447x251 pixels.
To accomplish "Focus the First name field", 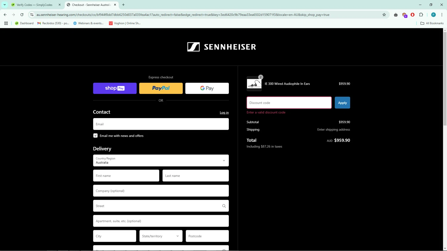I will [x=126, y=176].
